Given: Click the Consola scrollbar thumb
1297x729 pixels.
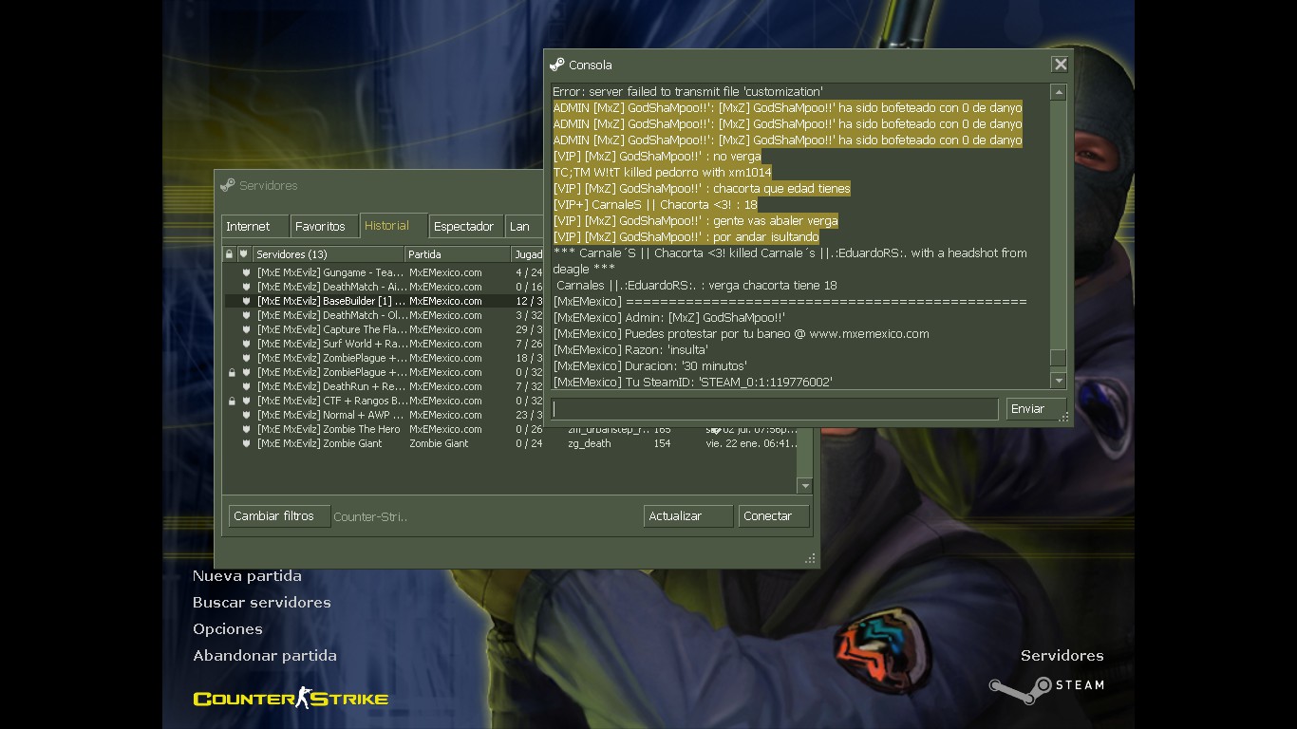Looking at the screenshot, I should pos(1058,359).
